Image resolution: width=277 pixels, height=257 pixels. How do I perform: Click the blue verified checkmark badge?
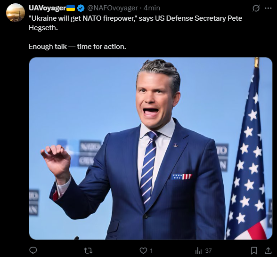coord(81,8)
